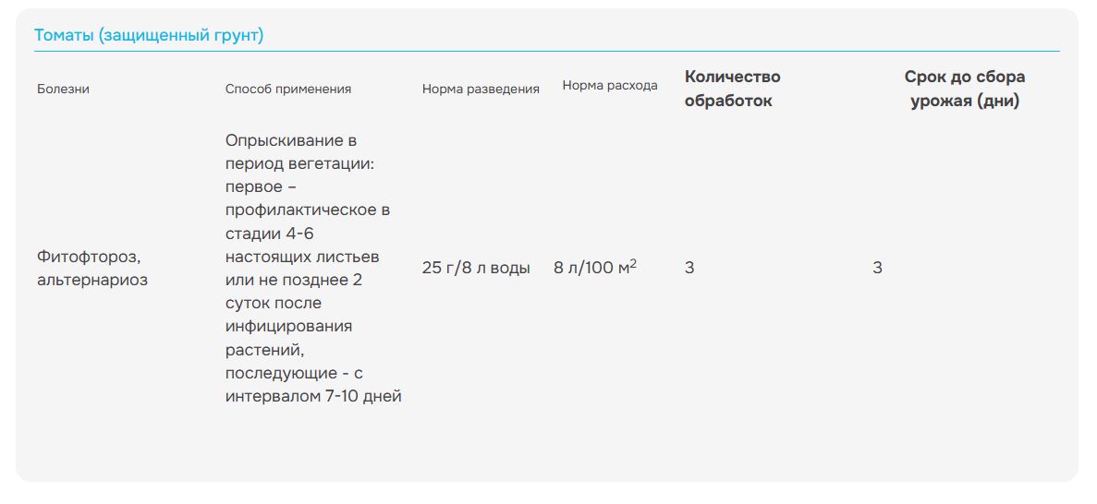The image size is (1097, 504).
Task: Select the text профилактическое в стадии 4-6
Action: 307,221
